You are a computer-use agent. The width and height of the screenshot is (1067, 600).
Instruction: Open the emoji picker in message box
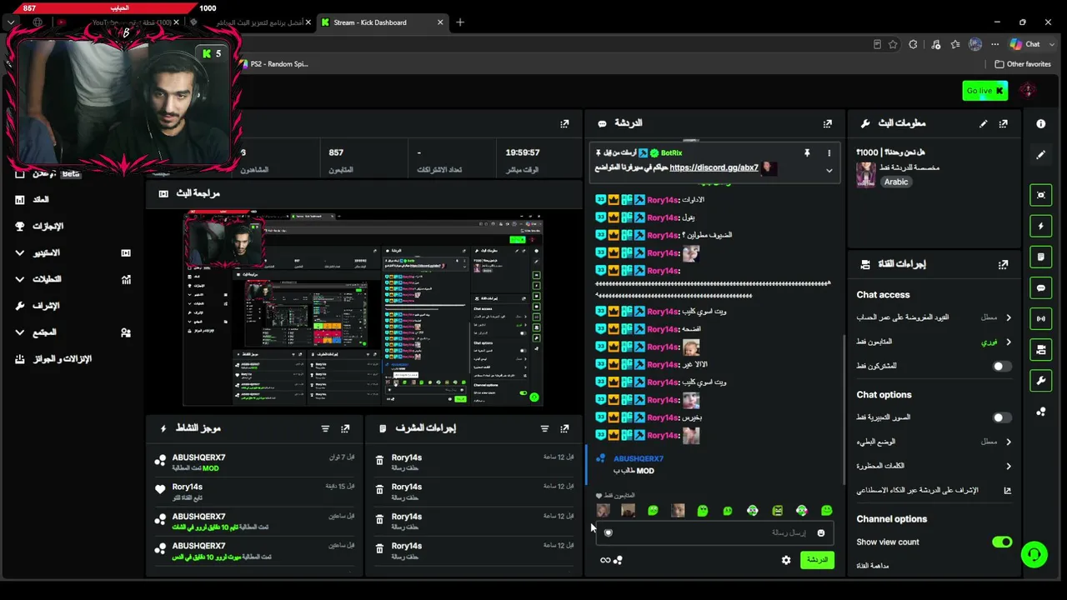pos(821,533)
